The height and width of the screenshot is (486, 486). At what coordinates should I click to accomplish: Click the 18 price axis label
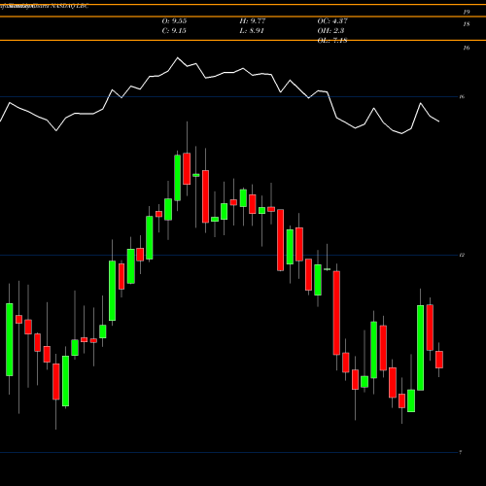click(x=467, y=24)
